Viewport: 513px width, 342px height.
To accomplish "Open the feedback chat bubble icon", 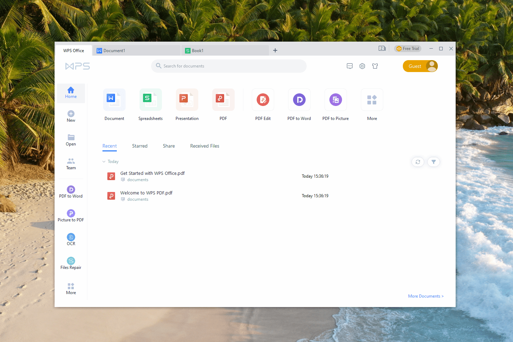I will [349, 66].
